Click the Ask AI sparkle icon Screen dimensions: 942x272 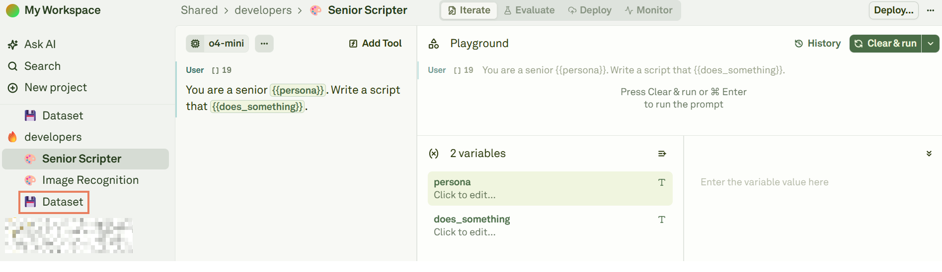[x=13, y=45]
